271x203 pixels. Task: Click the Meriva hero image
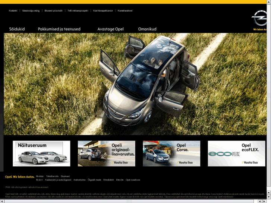tap(135, 84)
